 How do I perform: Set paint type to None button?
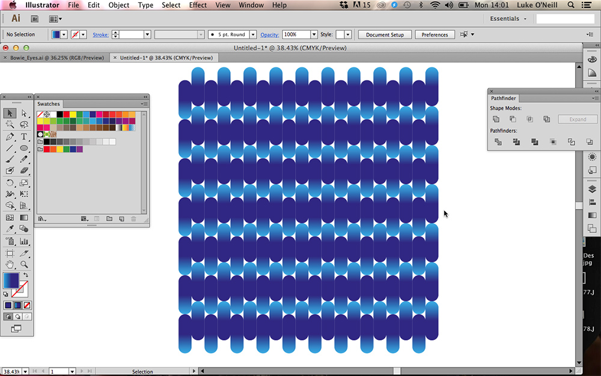(27, 306)
